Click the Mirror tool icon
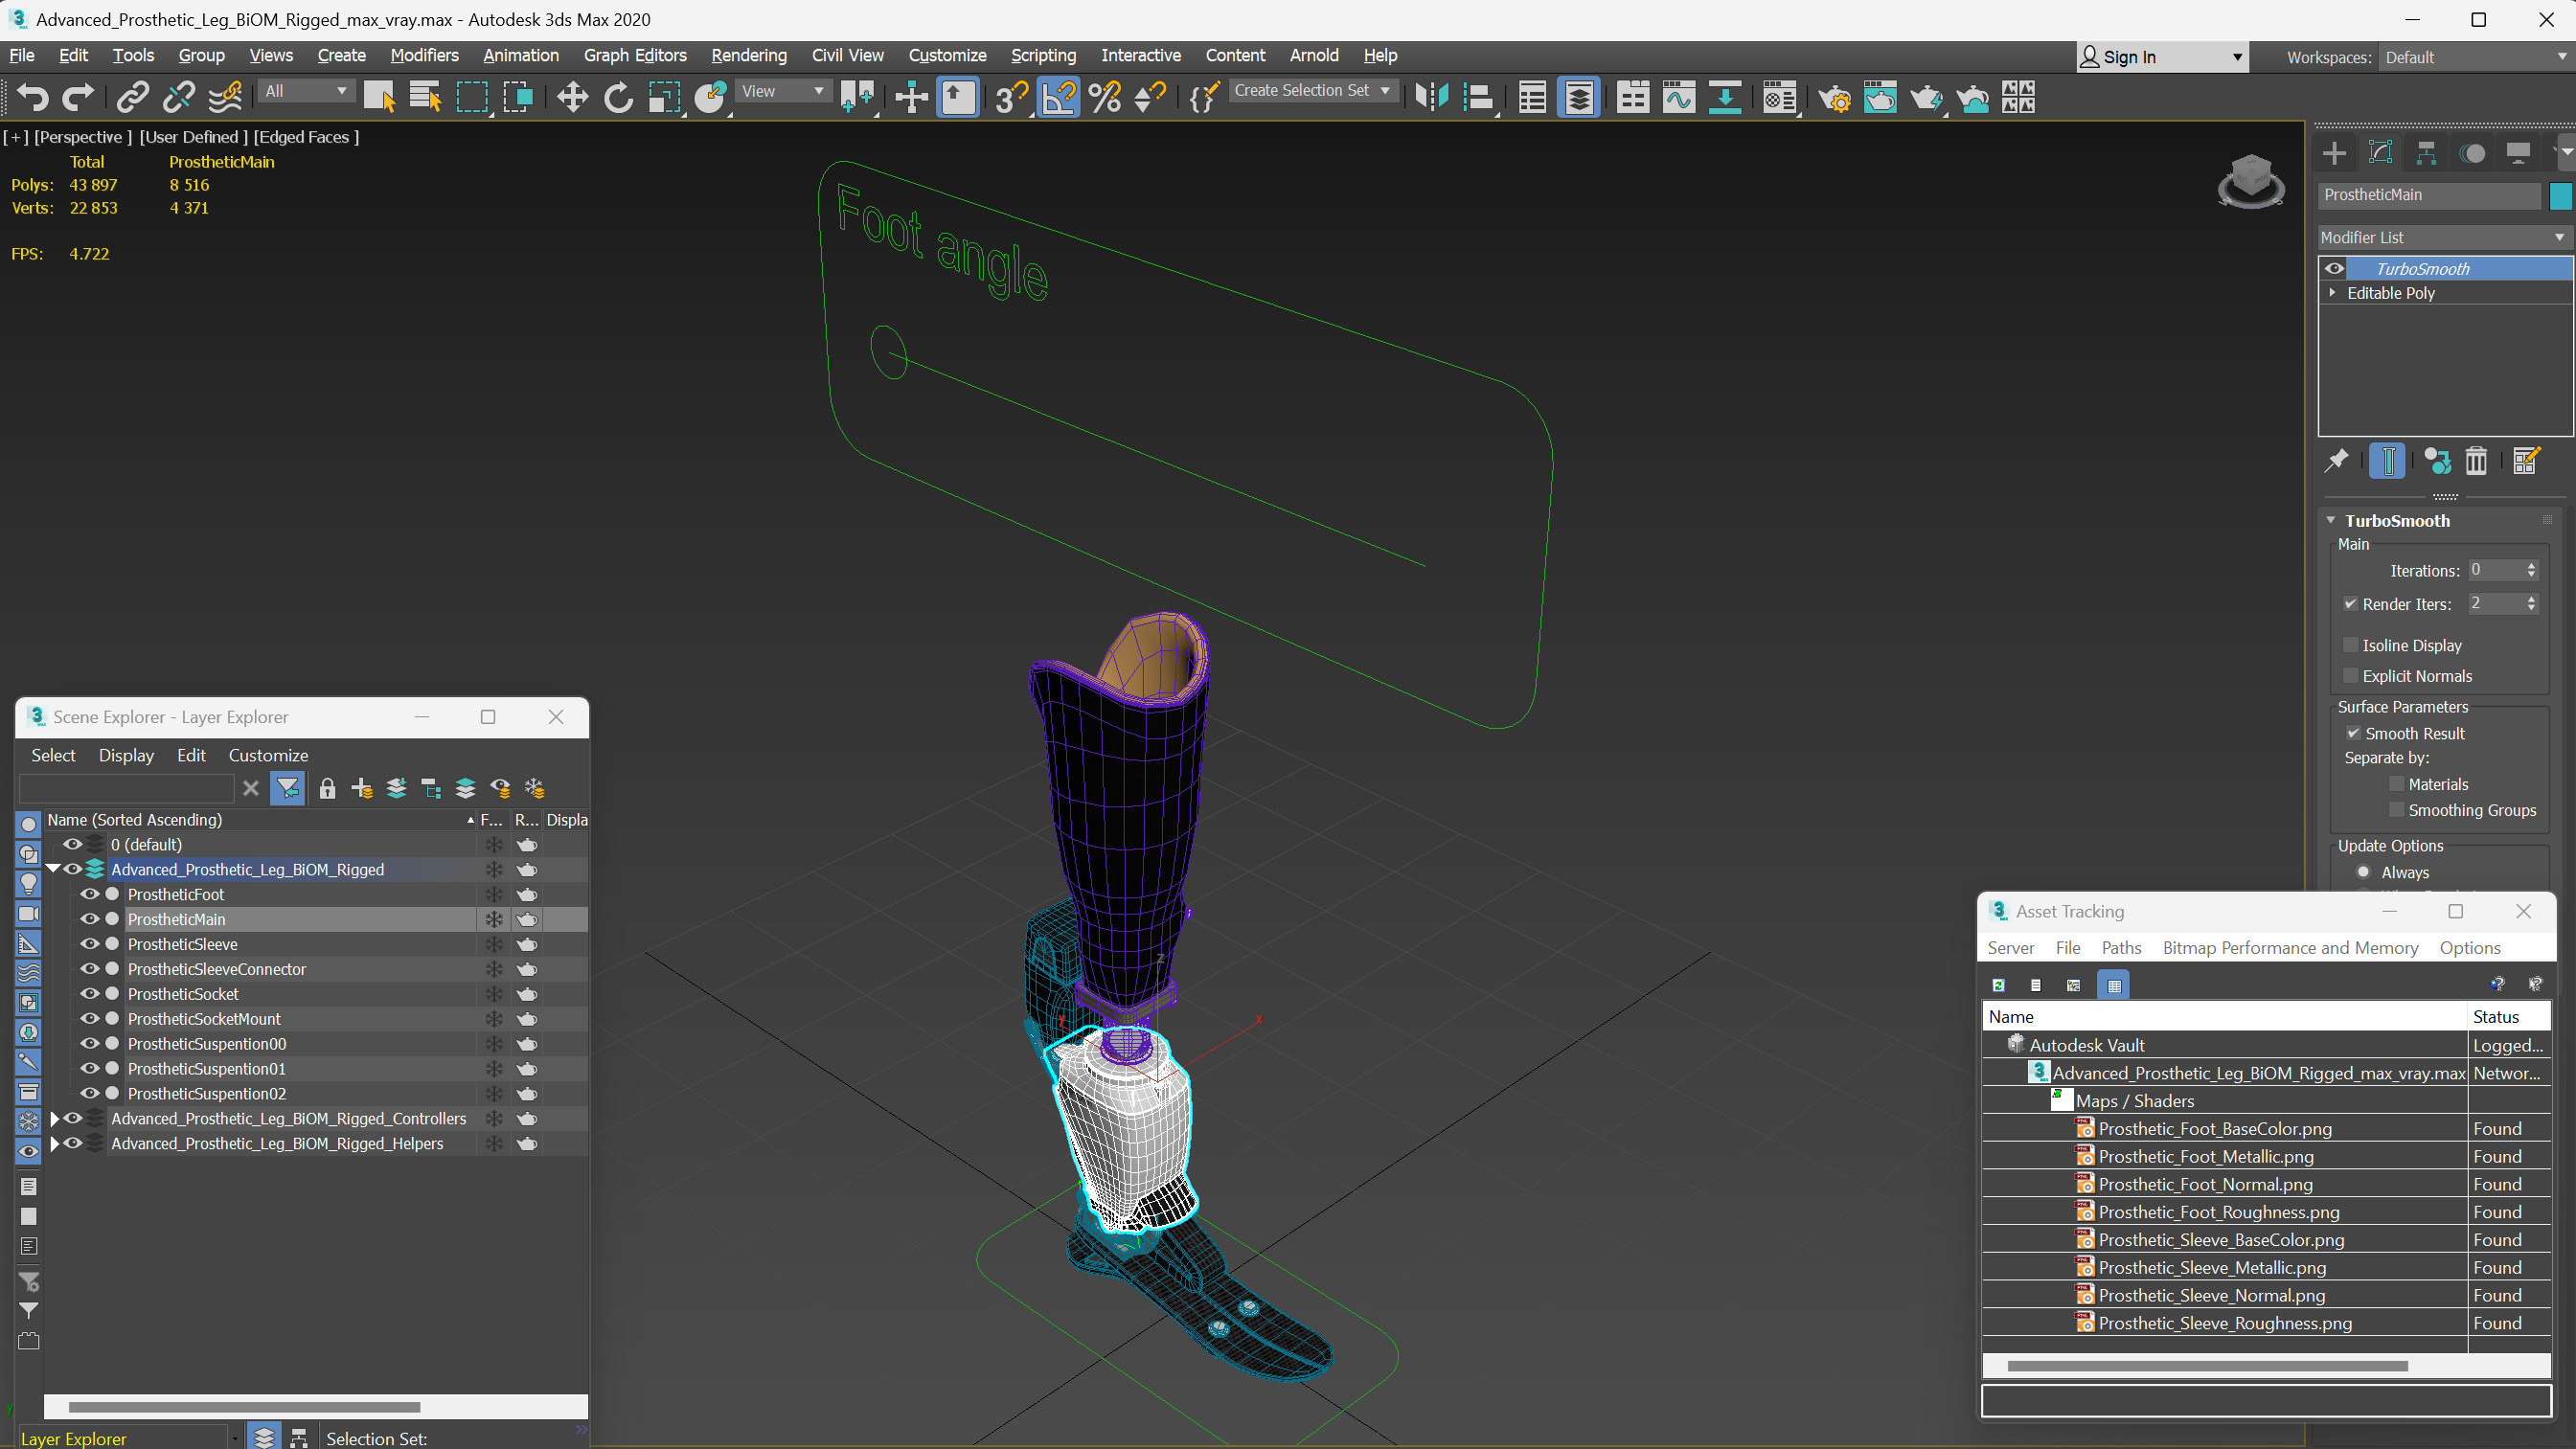This screenshot has width=2576, height=1449. tap(1433, 97)
